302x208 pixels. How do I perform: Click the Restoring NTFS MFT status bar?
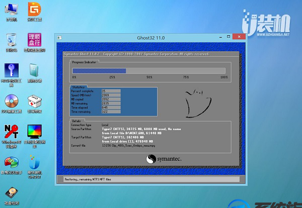coord(152,179)
